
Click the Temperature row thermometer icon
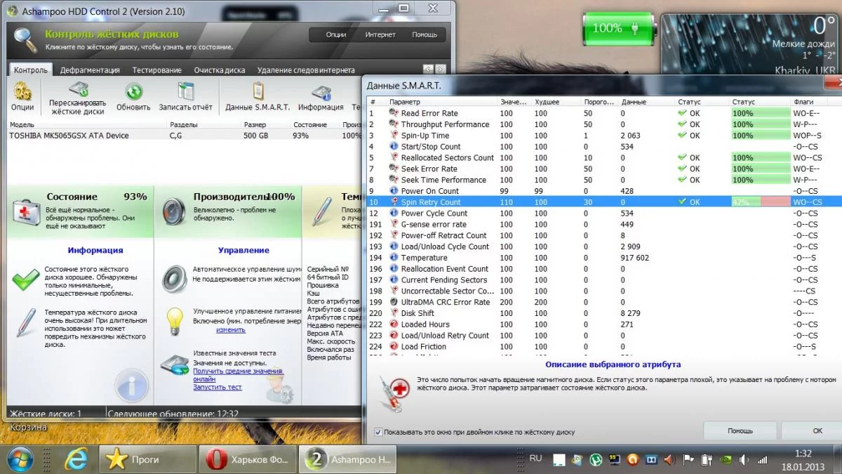tap(394, 258)
